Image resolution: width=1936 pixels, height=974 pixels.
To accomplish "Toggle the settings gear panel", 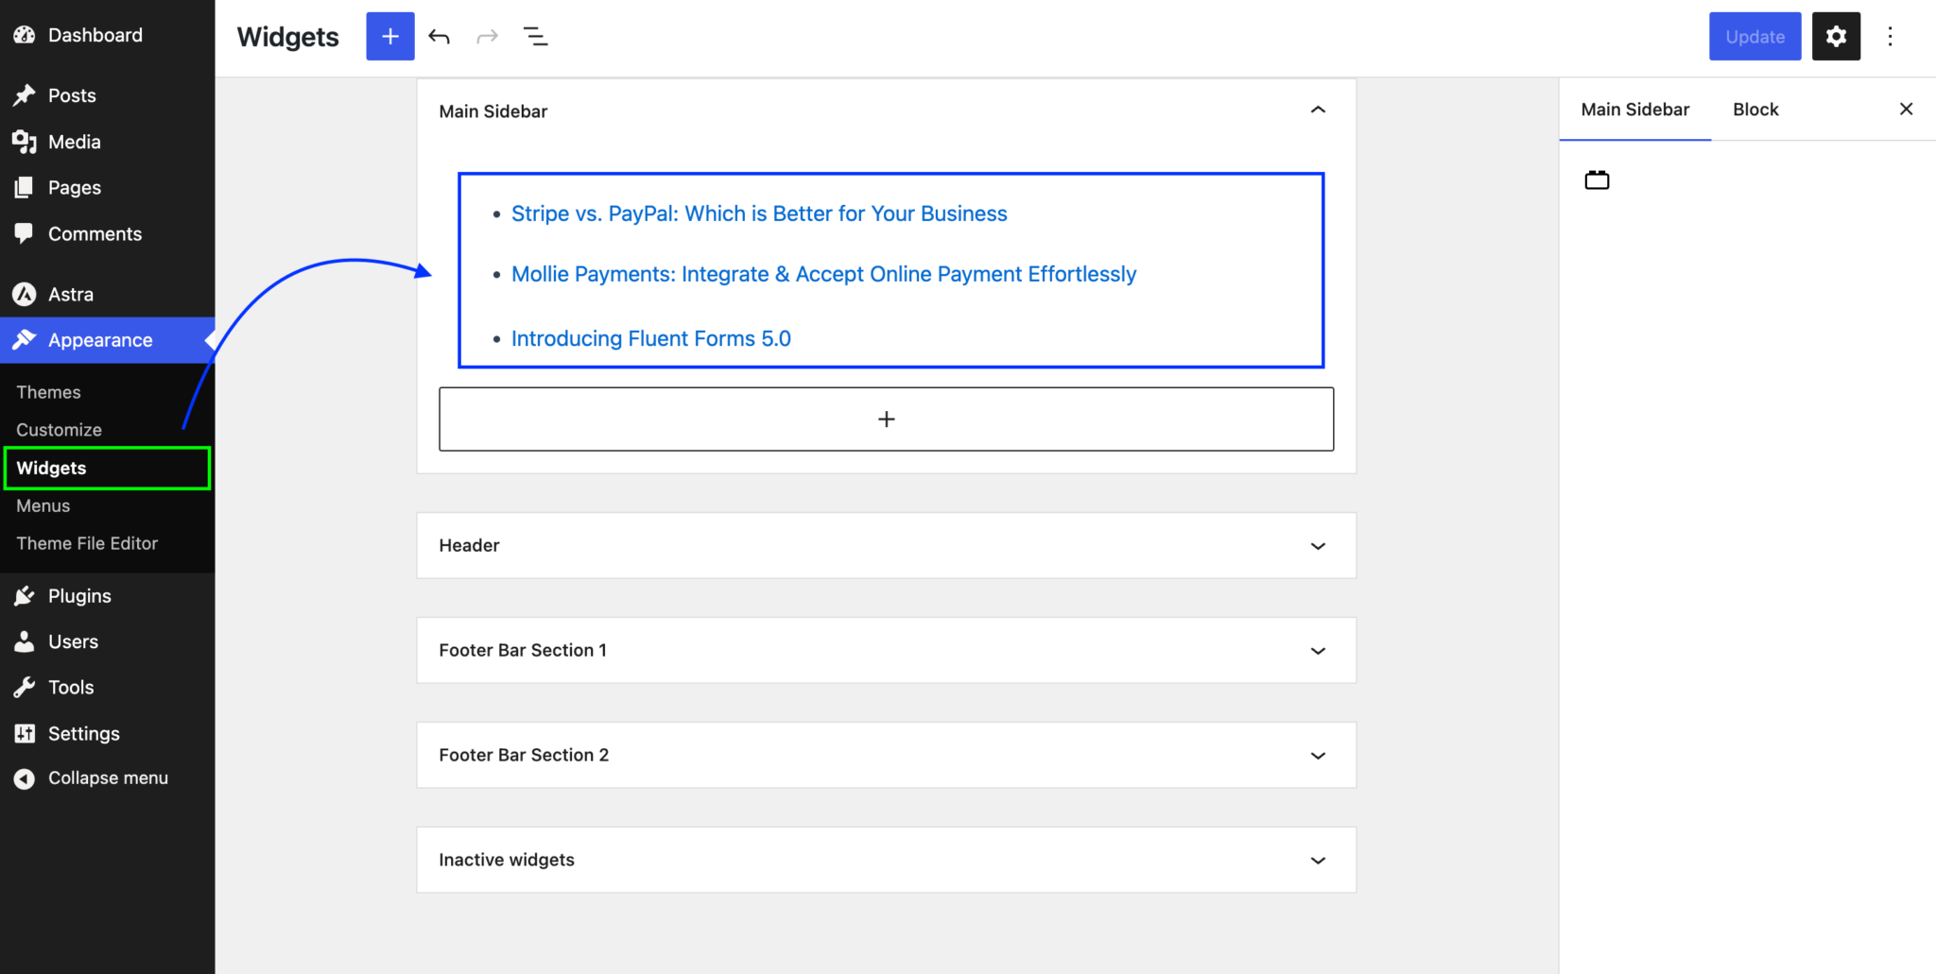I will pyautogui.click(x=1835, y=37).
